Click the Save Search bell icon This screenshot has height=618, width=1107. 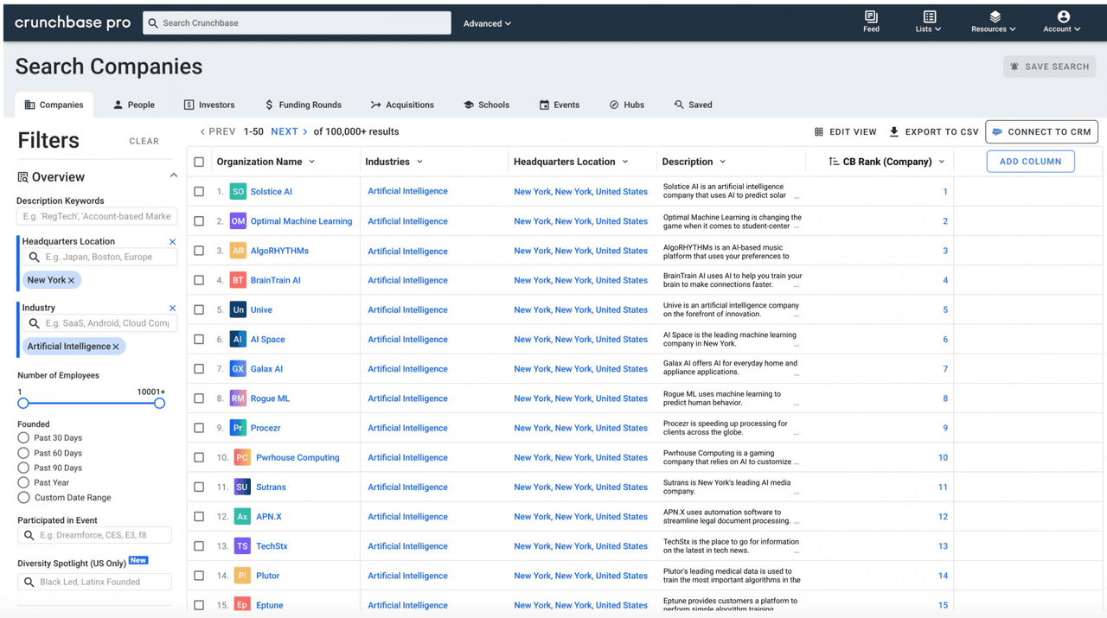(1013, 67)
